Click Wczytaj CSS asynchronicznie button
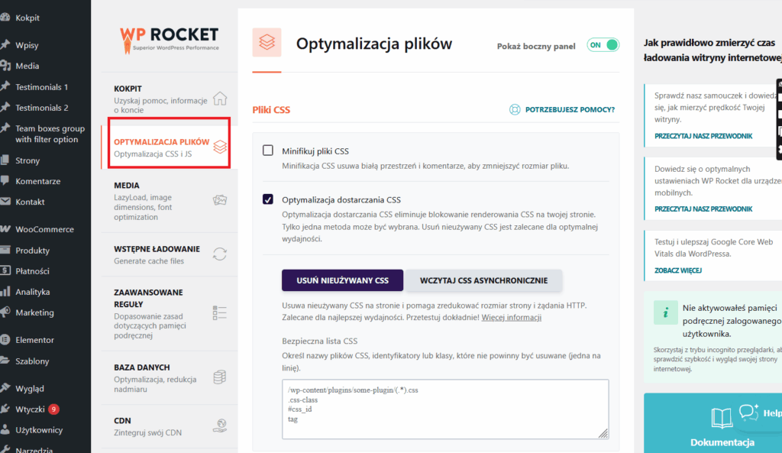Screen dimensions: 782x453 [483, 280]
